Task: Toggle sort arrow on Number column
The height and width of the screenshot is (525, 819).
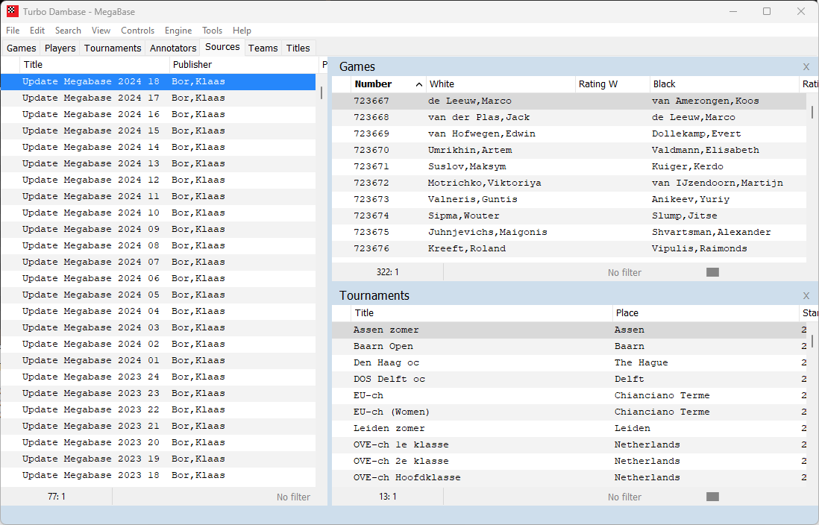Action: pos(419,84)
